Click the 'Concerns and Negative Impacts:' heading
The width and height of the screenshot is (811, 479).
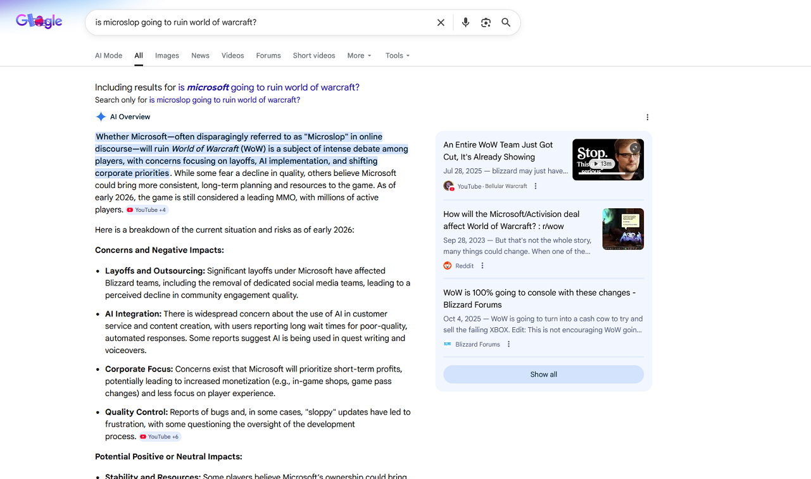coord(160,250)
